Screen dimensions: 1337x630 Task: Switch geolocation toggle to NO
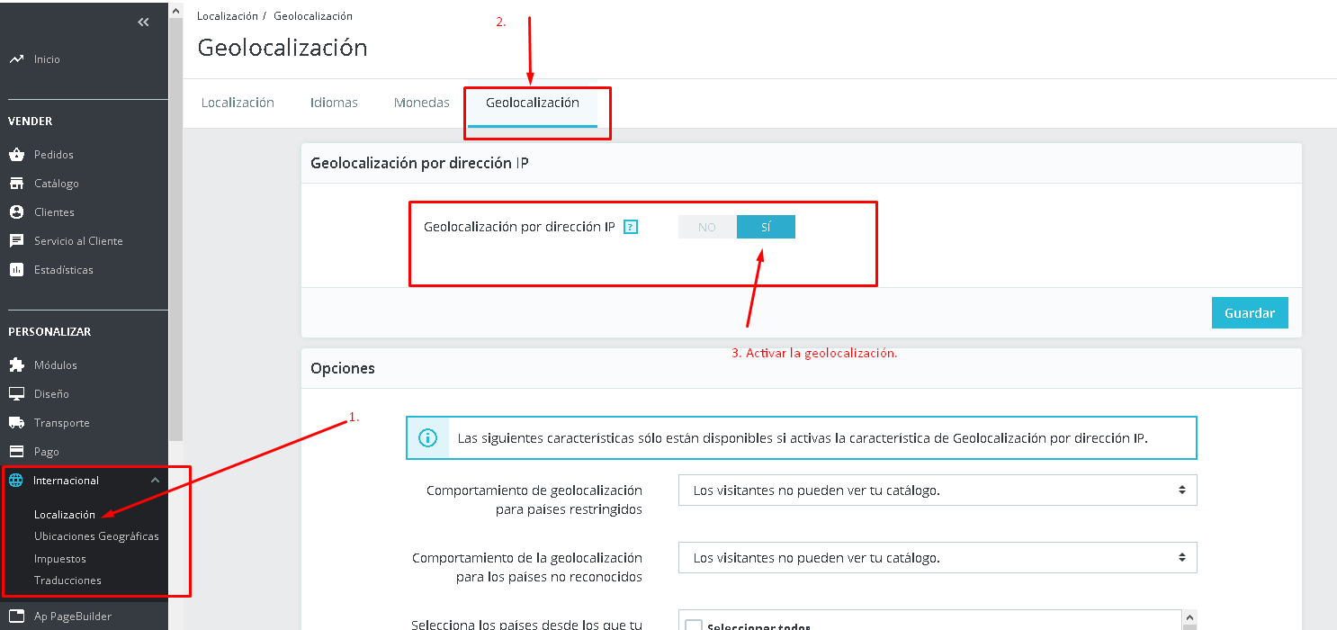tap(707, 228)
